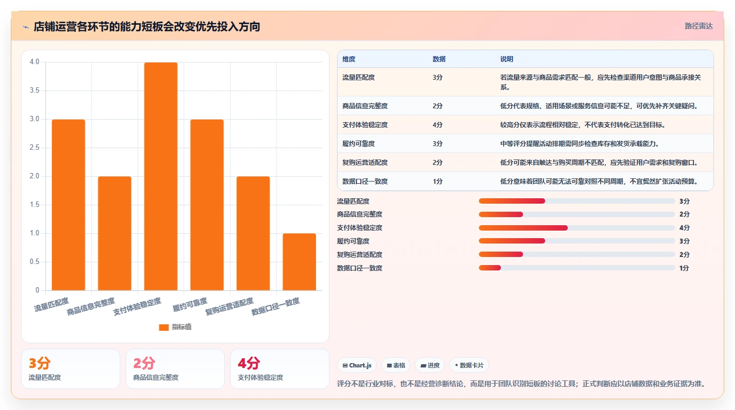Click the 履约可靠度 bar in the chart
The height and width of the screenshot is (410, 735).
click(x=207, y=205)
